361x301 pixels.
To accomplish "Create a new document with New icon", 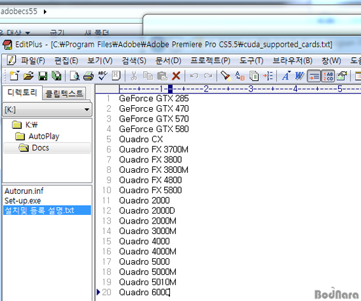I will coord(14,76).
